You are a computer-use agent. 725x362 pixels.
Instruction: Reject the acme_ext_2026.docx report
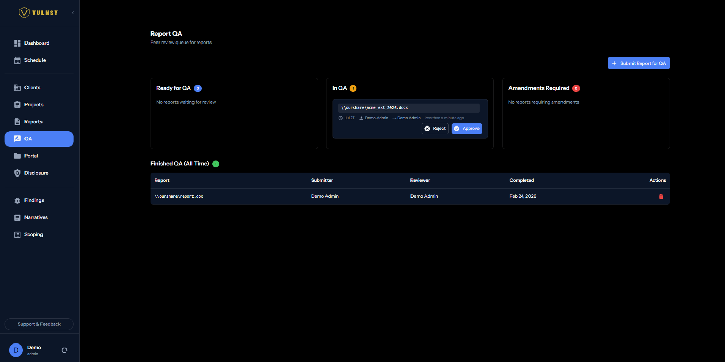435,129
